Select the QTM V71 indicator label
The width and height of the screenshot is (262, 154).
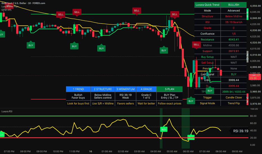click(6, 10)
